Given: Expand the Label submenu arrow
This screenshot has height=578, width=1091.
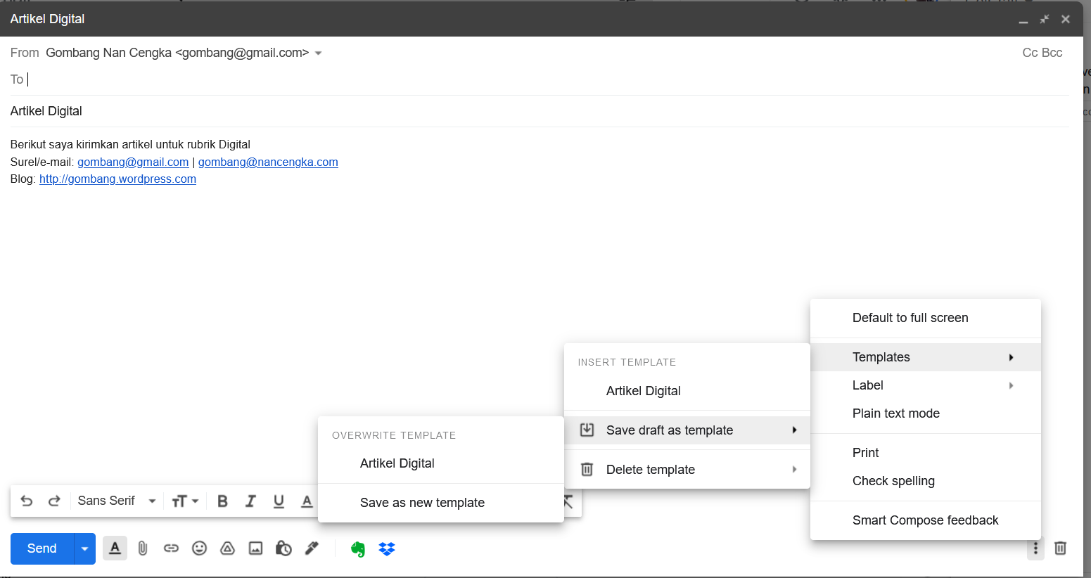Looking at the screenshot, I should tap(1011, 385).
